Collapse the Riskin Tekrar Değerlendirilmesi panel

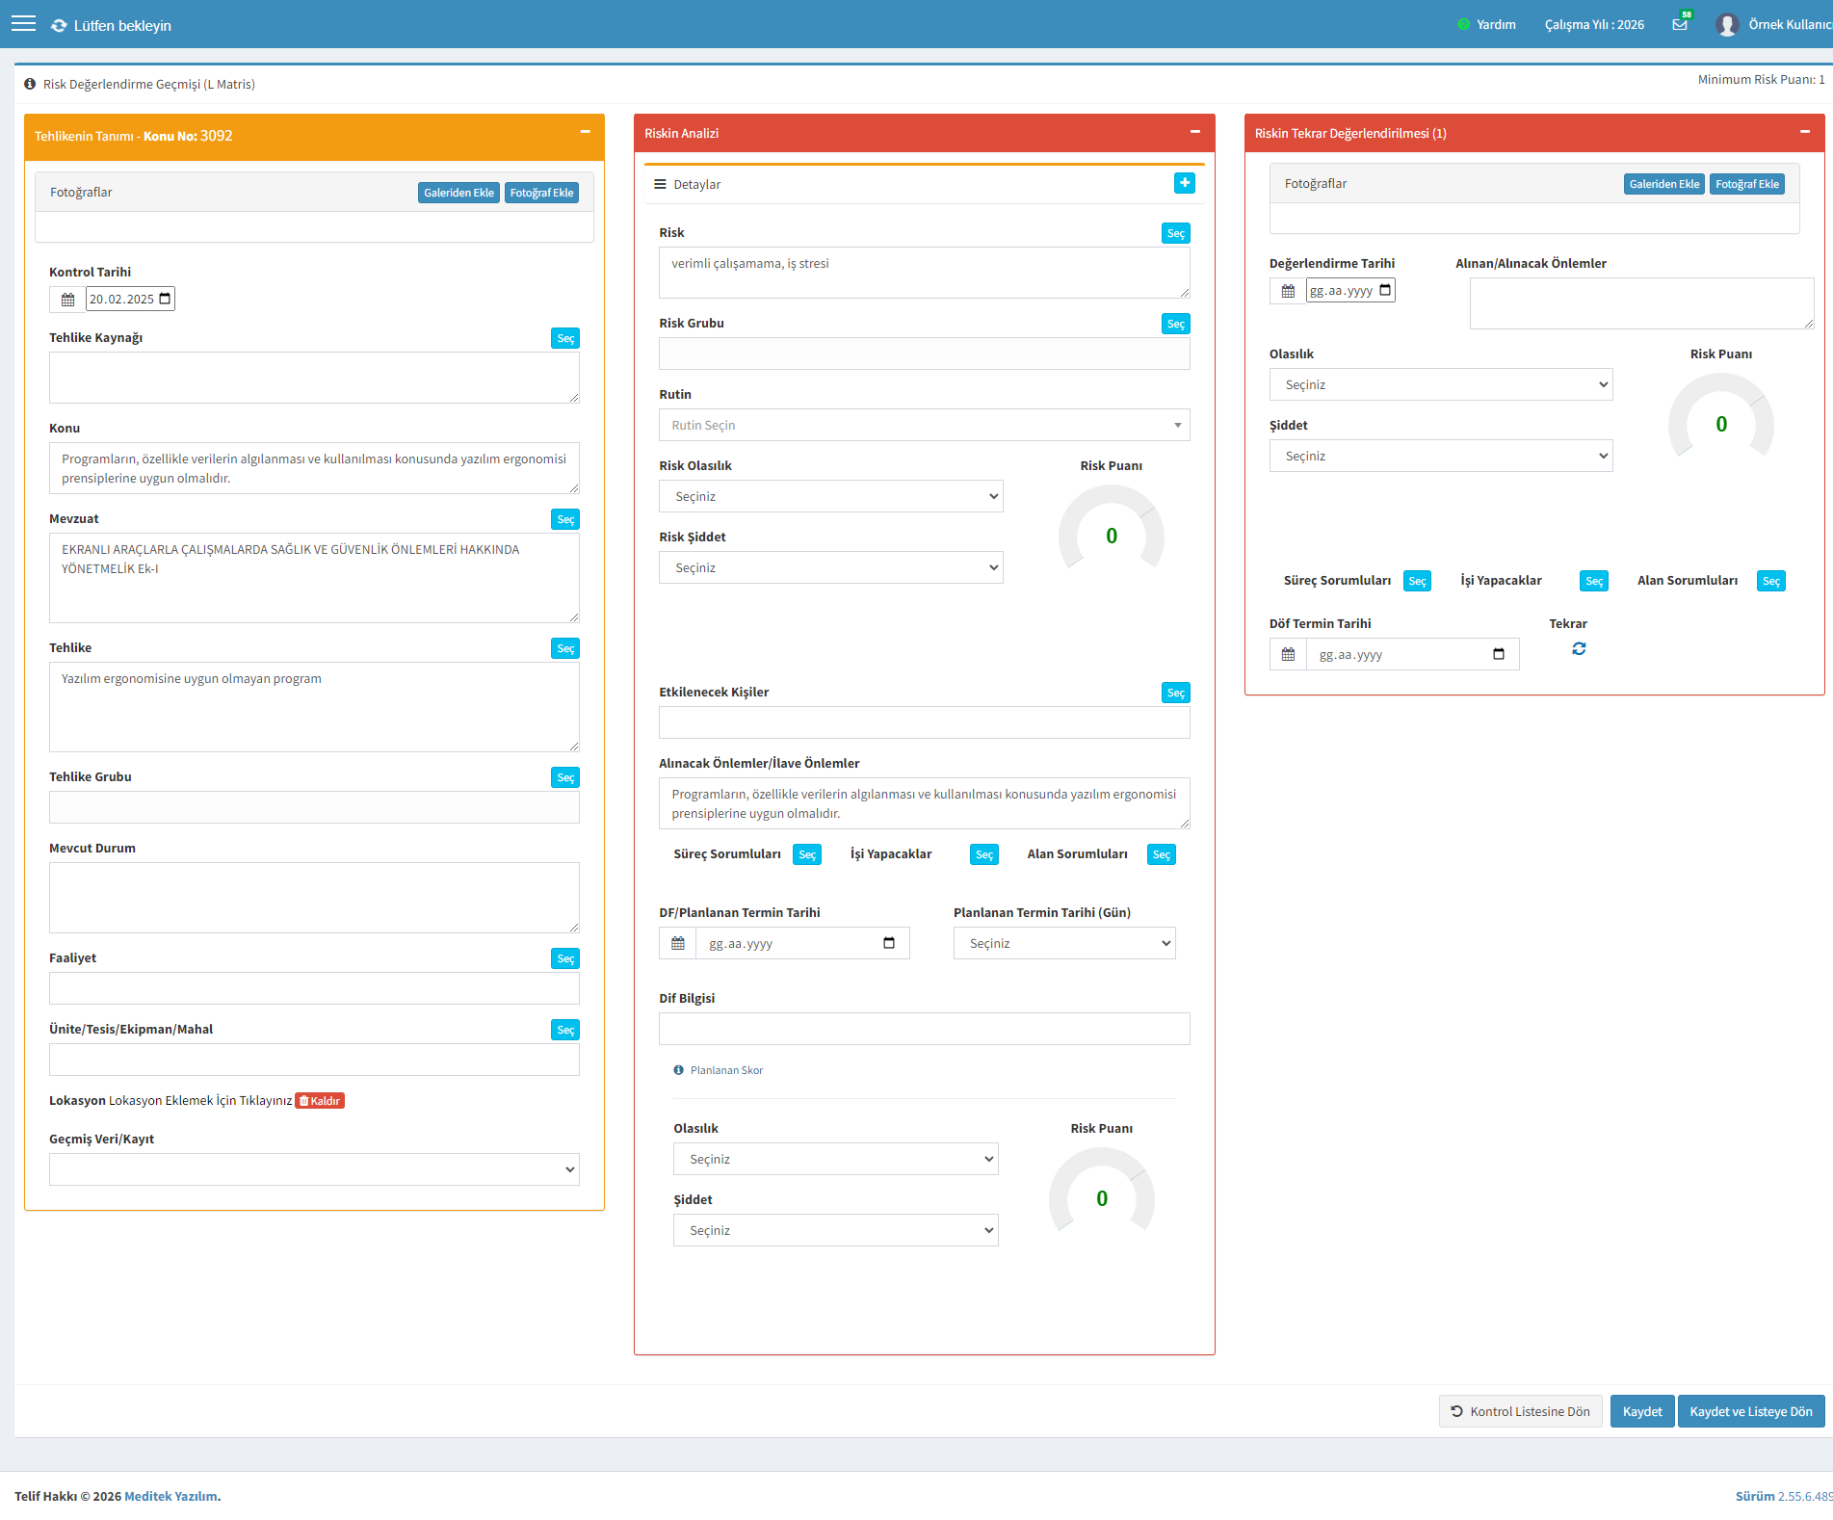1805,132
